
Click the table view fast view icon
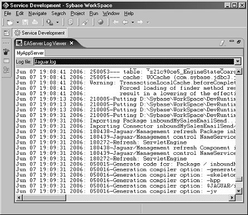tap(6, 61)
